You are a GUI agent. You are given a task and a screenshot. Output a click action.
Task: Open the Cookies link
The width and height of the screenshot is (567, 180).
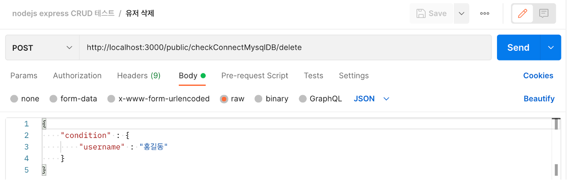538,76
